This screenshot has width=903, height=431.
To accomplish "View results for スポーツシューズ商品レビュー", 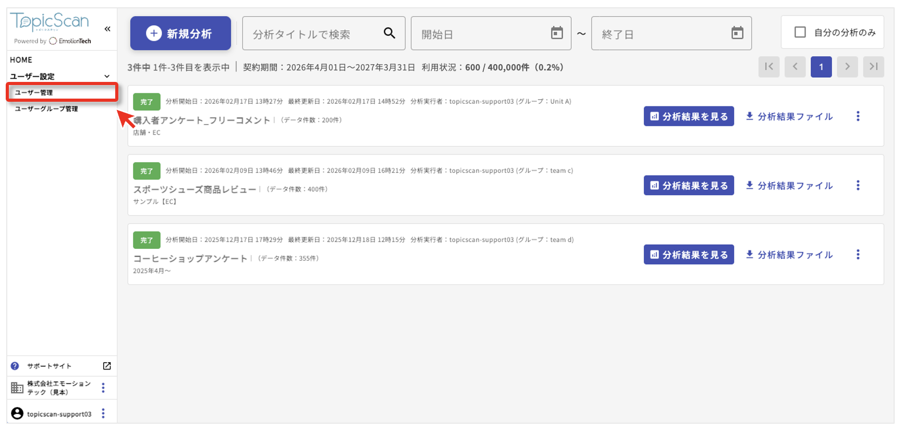I will [x=688, y=186].
